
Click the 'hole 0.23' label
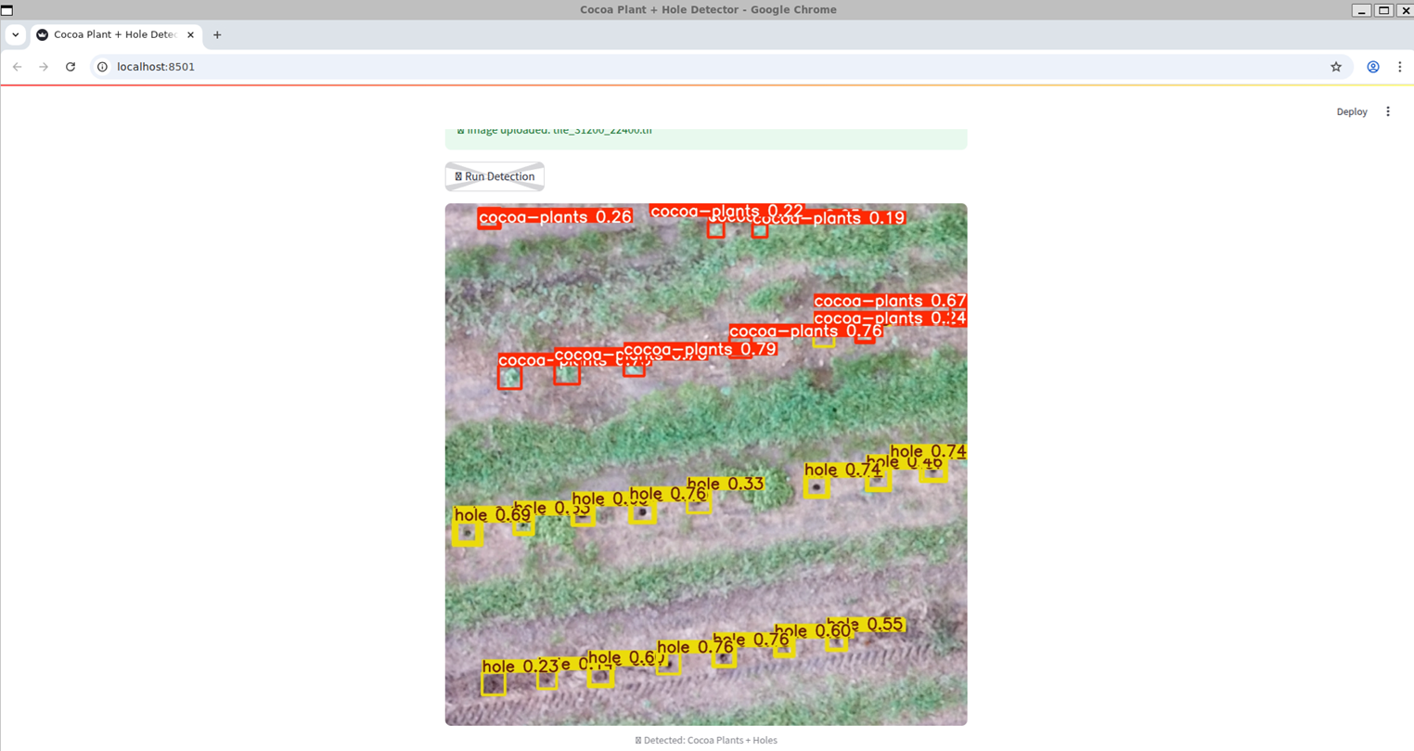(521, 666)
